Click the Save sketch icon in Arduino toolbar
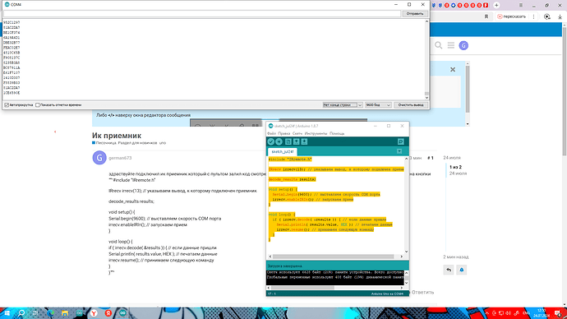Image resolution: width=567 pixels, height=319 pixels. 304,141
